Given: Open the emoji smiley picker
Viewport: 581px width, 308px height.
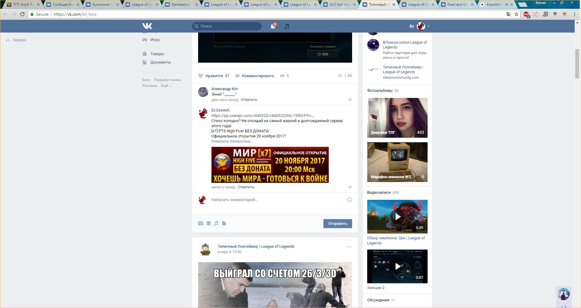Looking at the screenshot, I should click(x=349, y=200).
